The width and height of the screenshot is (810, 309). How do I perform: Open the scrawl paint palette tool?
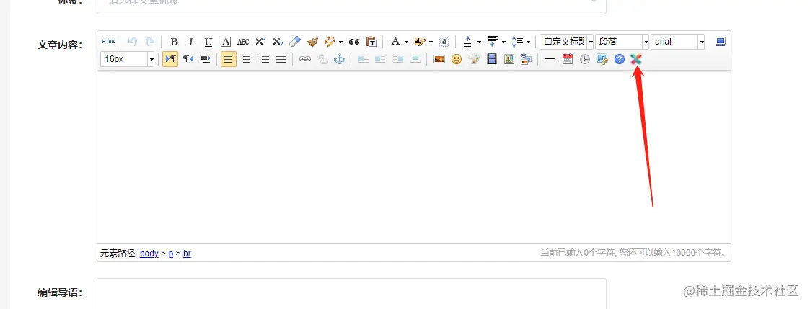(x=474, y=59)
